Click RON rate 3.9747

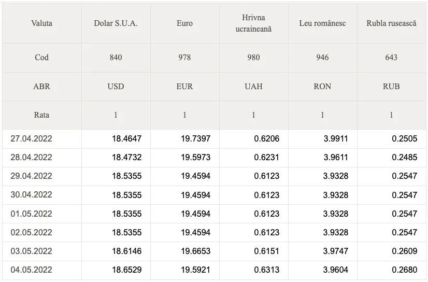point(335,251)
